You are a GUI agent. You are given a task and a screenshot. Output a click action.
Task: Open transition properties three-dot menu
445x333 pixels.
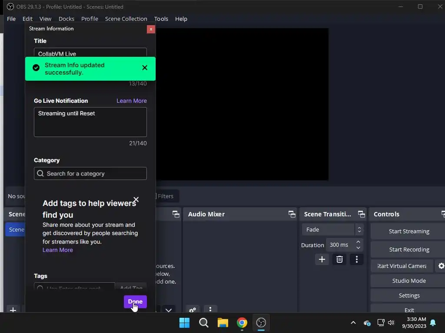pyautogui.click(x=357, y=259)
